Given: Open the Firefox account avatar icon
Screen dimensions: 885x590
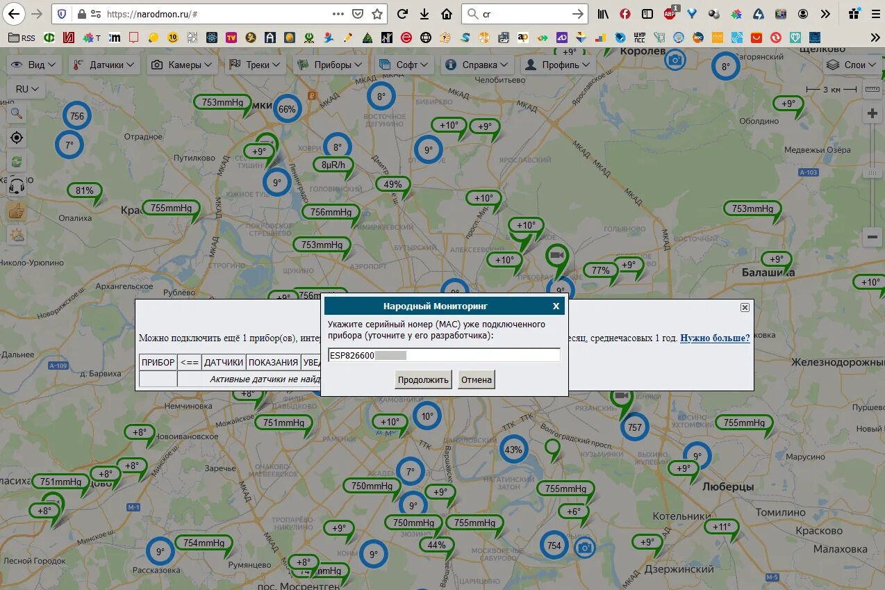Looking at the screenshot, I should coord(803,14).
